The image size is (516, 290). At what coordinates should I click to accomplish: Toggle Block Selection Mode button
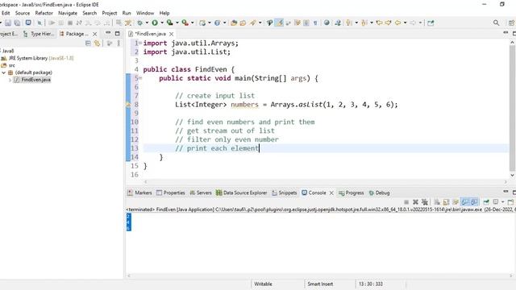tap(306, 23)
